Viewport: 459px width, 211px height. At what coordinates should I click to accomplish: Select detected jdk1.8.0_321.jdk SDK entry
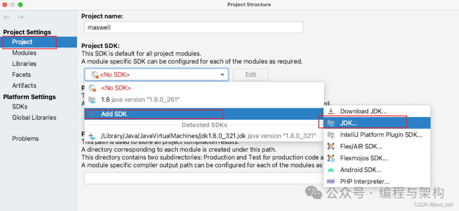(x=204, y=135)
